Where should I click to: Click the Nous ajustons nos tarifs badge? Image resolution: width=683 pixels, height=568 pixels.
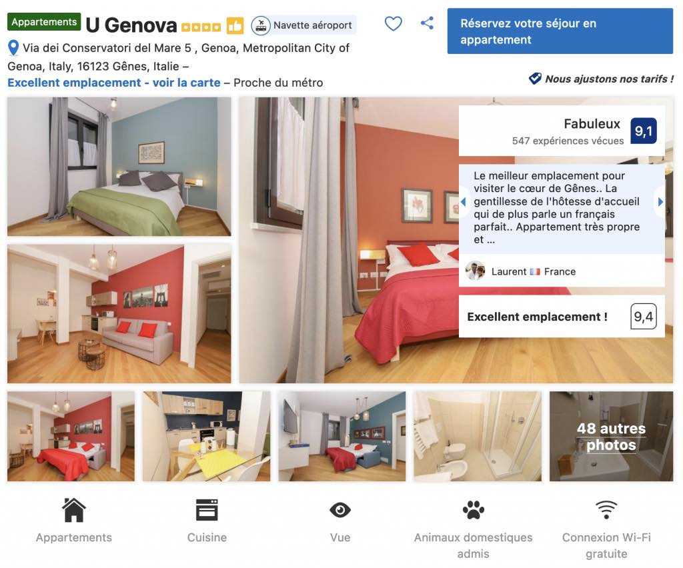[601, 79]
